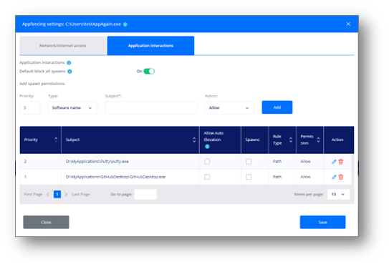This screenshot has width=389, height=267.
Task: Check Allow Auto Elevation for putty.exe
Action: [x=207, y=162]
